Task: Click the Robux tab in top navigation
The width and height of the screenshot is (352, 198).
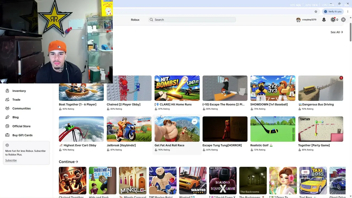Action: (135, 20)
